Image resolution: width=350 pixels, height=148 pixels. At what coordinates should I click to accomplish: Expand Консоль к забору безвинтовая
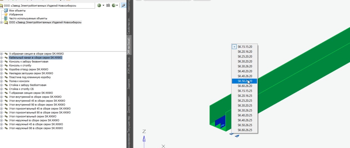[1, 61]
